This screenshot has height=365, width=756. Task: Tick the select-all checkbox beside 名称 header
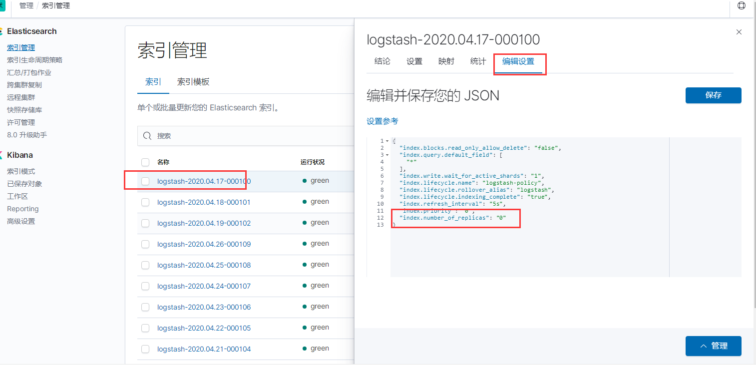(x=145, y=162)
